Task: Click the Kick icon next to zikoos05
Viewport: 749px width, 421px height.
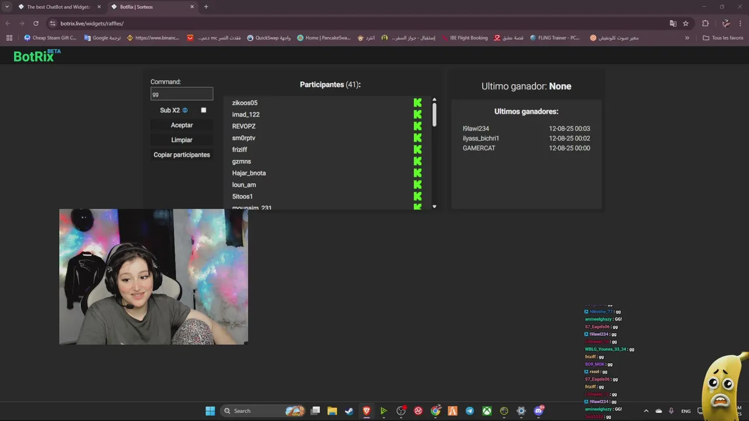Action: (417, 103)
